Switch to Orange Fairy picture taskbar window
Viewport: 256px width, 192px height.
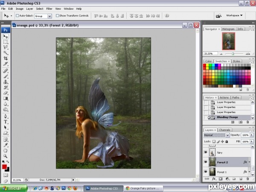pyautogui.click(x=143, y=189)
